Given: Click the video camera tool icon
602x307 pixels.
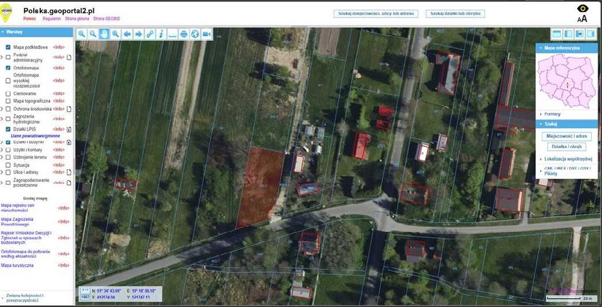Looking at the screenshot, I should [206, 34].
